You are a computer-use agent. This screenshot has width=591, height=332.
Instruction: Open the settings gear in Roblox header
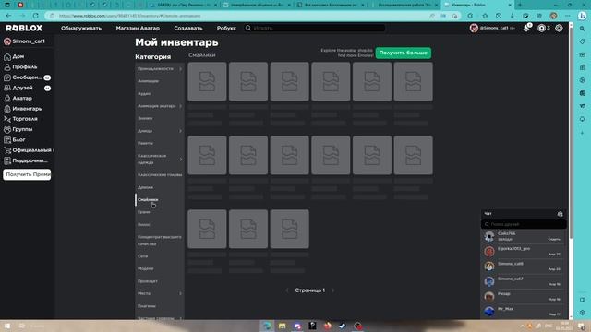pos(559,28)
